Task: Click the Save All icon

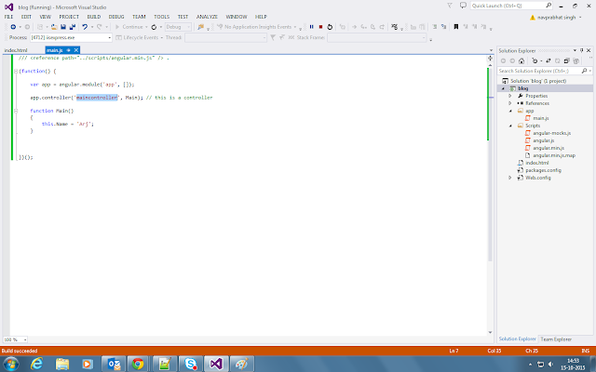Action: (x=73, y=27)
